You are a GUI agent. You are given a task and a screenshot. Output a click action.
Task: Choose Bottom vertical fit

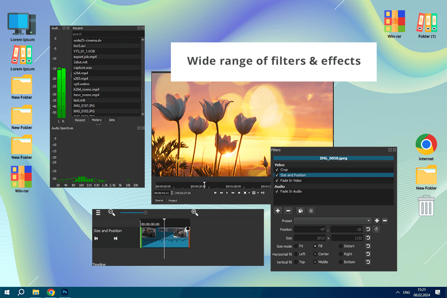coord(341,262)
